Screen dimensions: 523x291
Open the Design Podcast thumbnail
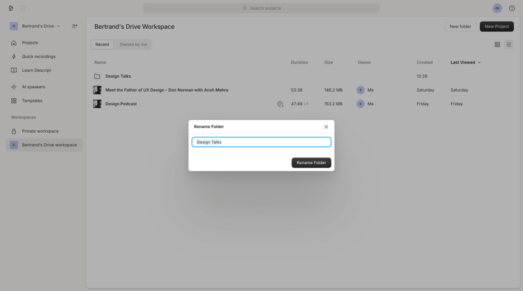coord(97,104)
